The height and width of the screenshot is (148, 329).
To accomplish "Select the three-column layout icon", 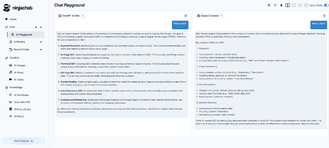I will pos(294,5).
